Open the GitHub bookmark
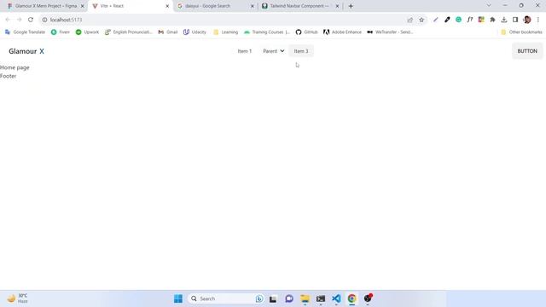 pos(307,32)
